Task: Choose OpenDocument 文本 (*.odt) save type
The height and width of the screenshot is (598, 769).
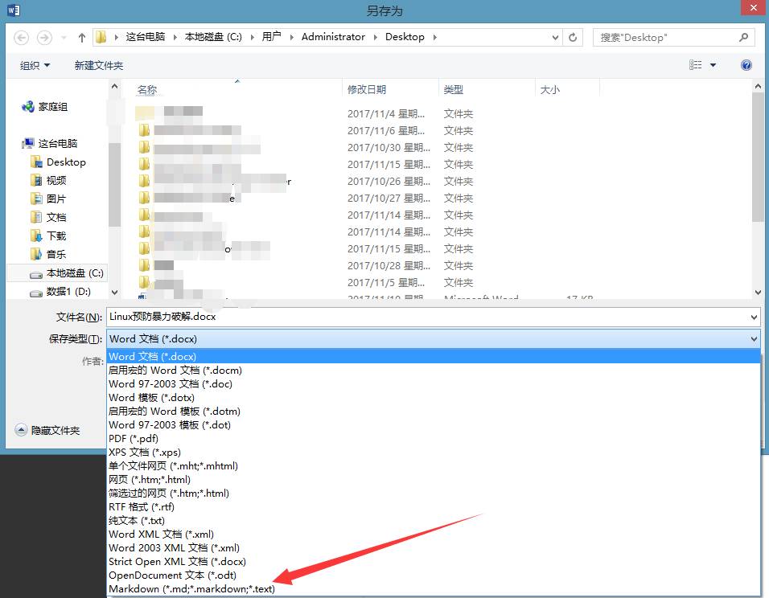Action: coord(434,575)
